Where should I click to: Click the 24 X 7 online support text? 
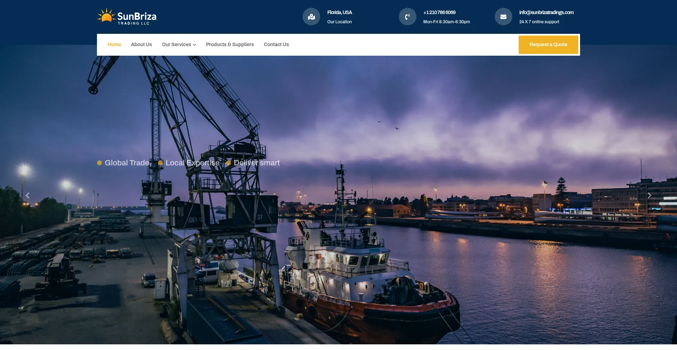(x=539, y=22)
